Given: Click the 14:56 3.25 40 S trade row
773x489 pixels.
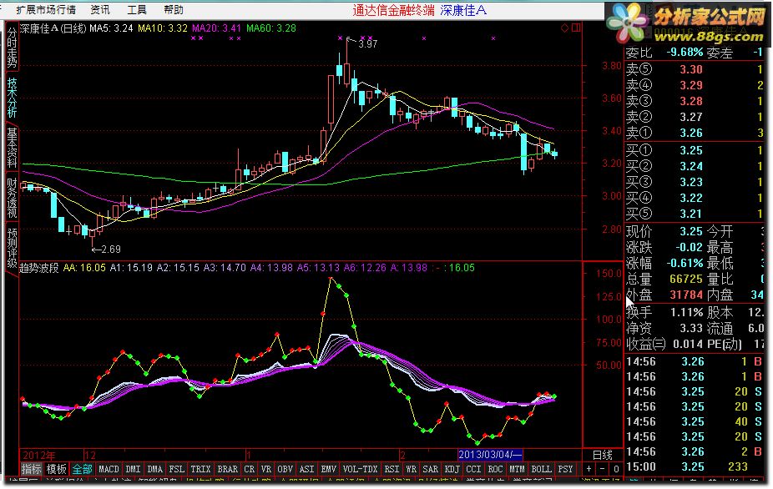Looking at the screenshot, I should (695, 422).
